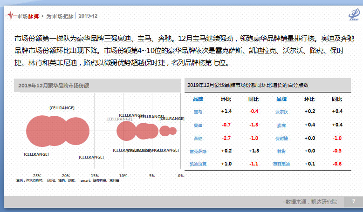Select brand name 凯迪拉克 in table
This screenshot has width=363, height=212.
coord(198,164)
